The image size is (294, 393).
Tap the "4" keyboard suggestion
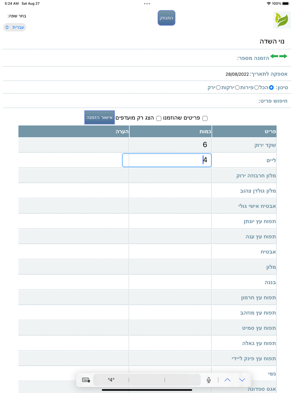[x=111, y=380]
